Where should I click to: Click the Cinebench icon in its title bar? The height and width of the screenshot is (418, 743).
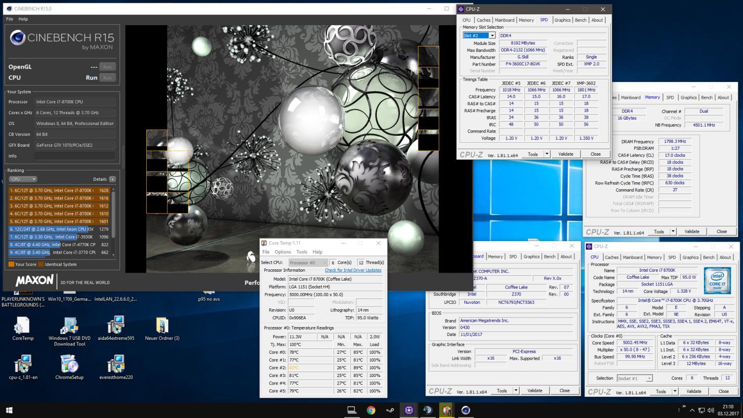(9, 8)
